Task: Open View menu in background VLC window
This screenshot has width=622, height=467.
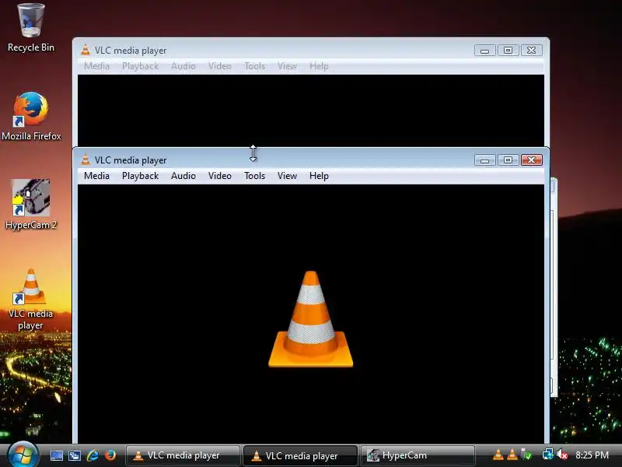Action: [287, 66]
